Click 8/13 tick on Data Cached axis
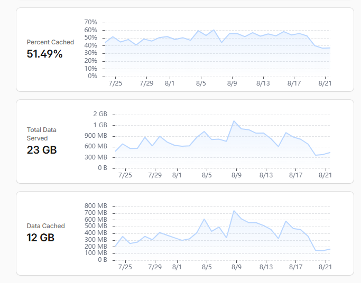The height and width of the screenshot is (283, 361). (266, 267)
